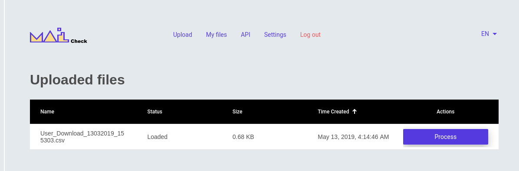
Task: Open Settings from the navigation
Action: click(x=275, y=35)
